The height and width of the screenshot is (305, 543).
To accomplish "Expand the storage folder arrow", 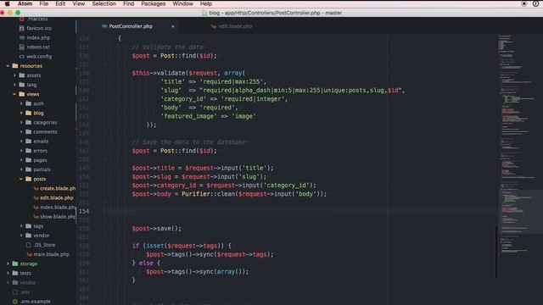I will pos(8,263).
